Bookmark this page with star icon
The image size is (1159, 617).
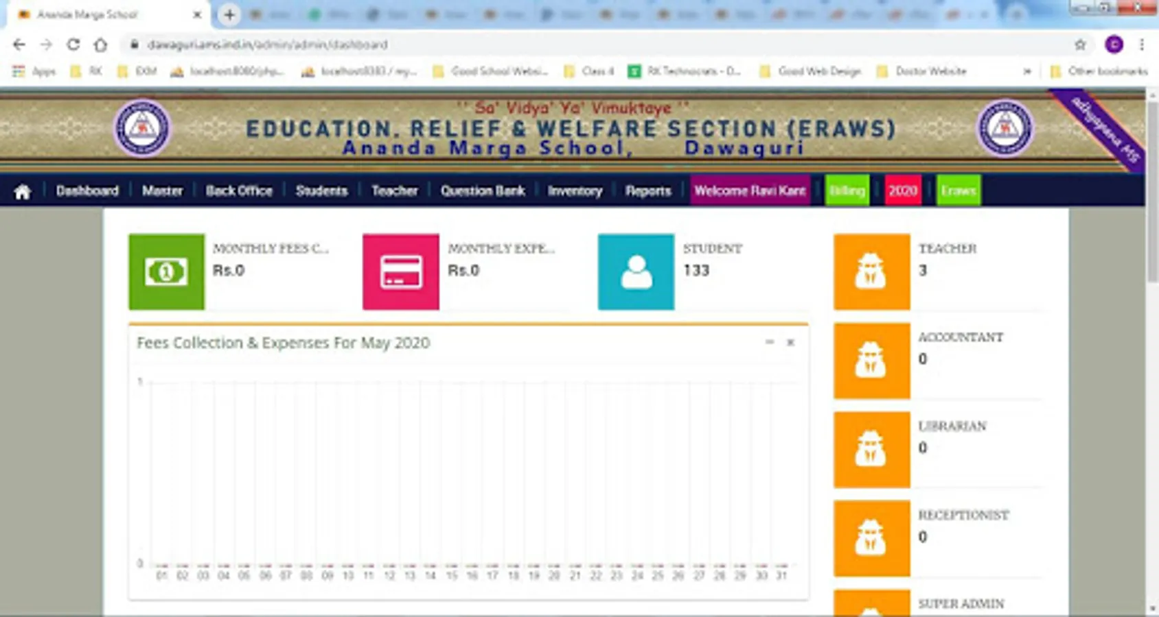tap(1080, 45)
